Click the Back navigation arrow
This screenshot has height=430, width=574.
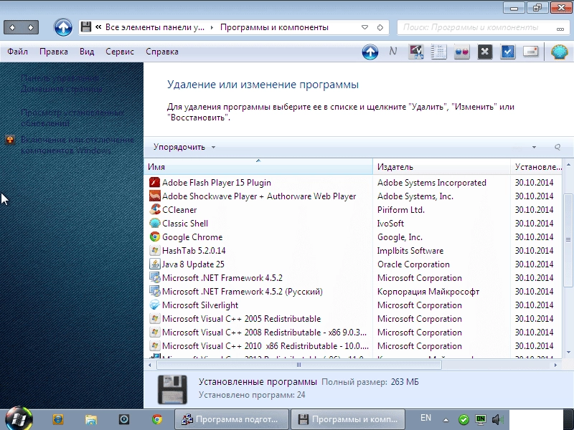12,27
